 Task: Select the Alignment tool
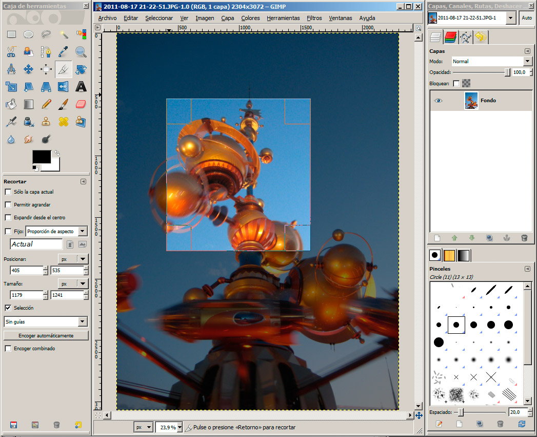(46, 69)
